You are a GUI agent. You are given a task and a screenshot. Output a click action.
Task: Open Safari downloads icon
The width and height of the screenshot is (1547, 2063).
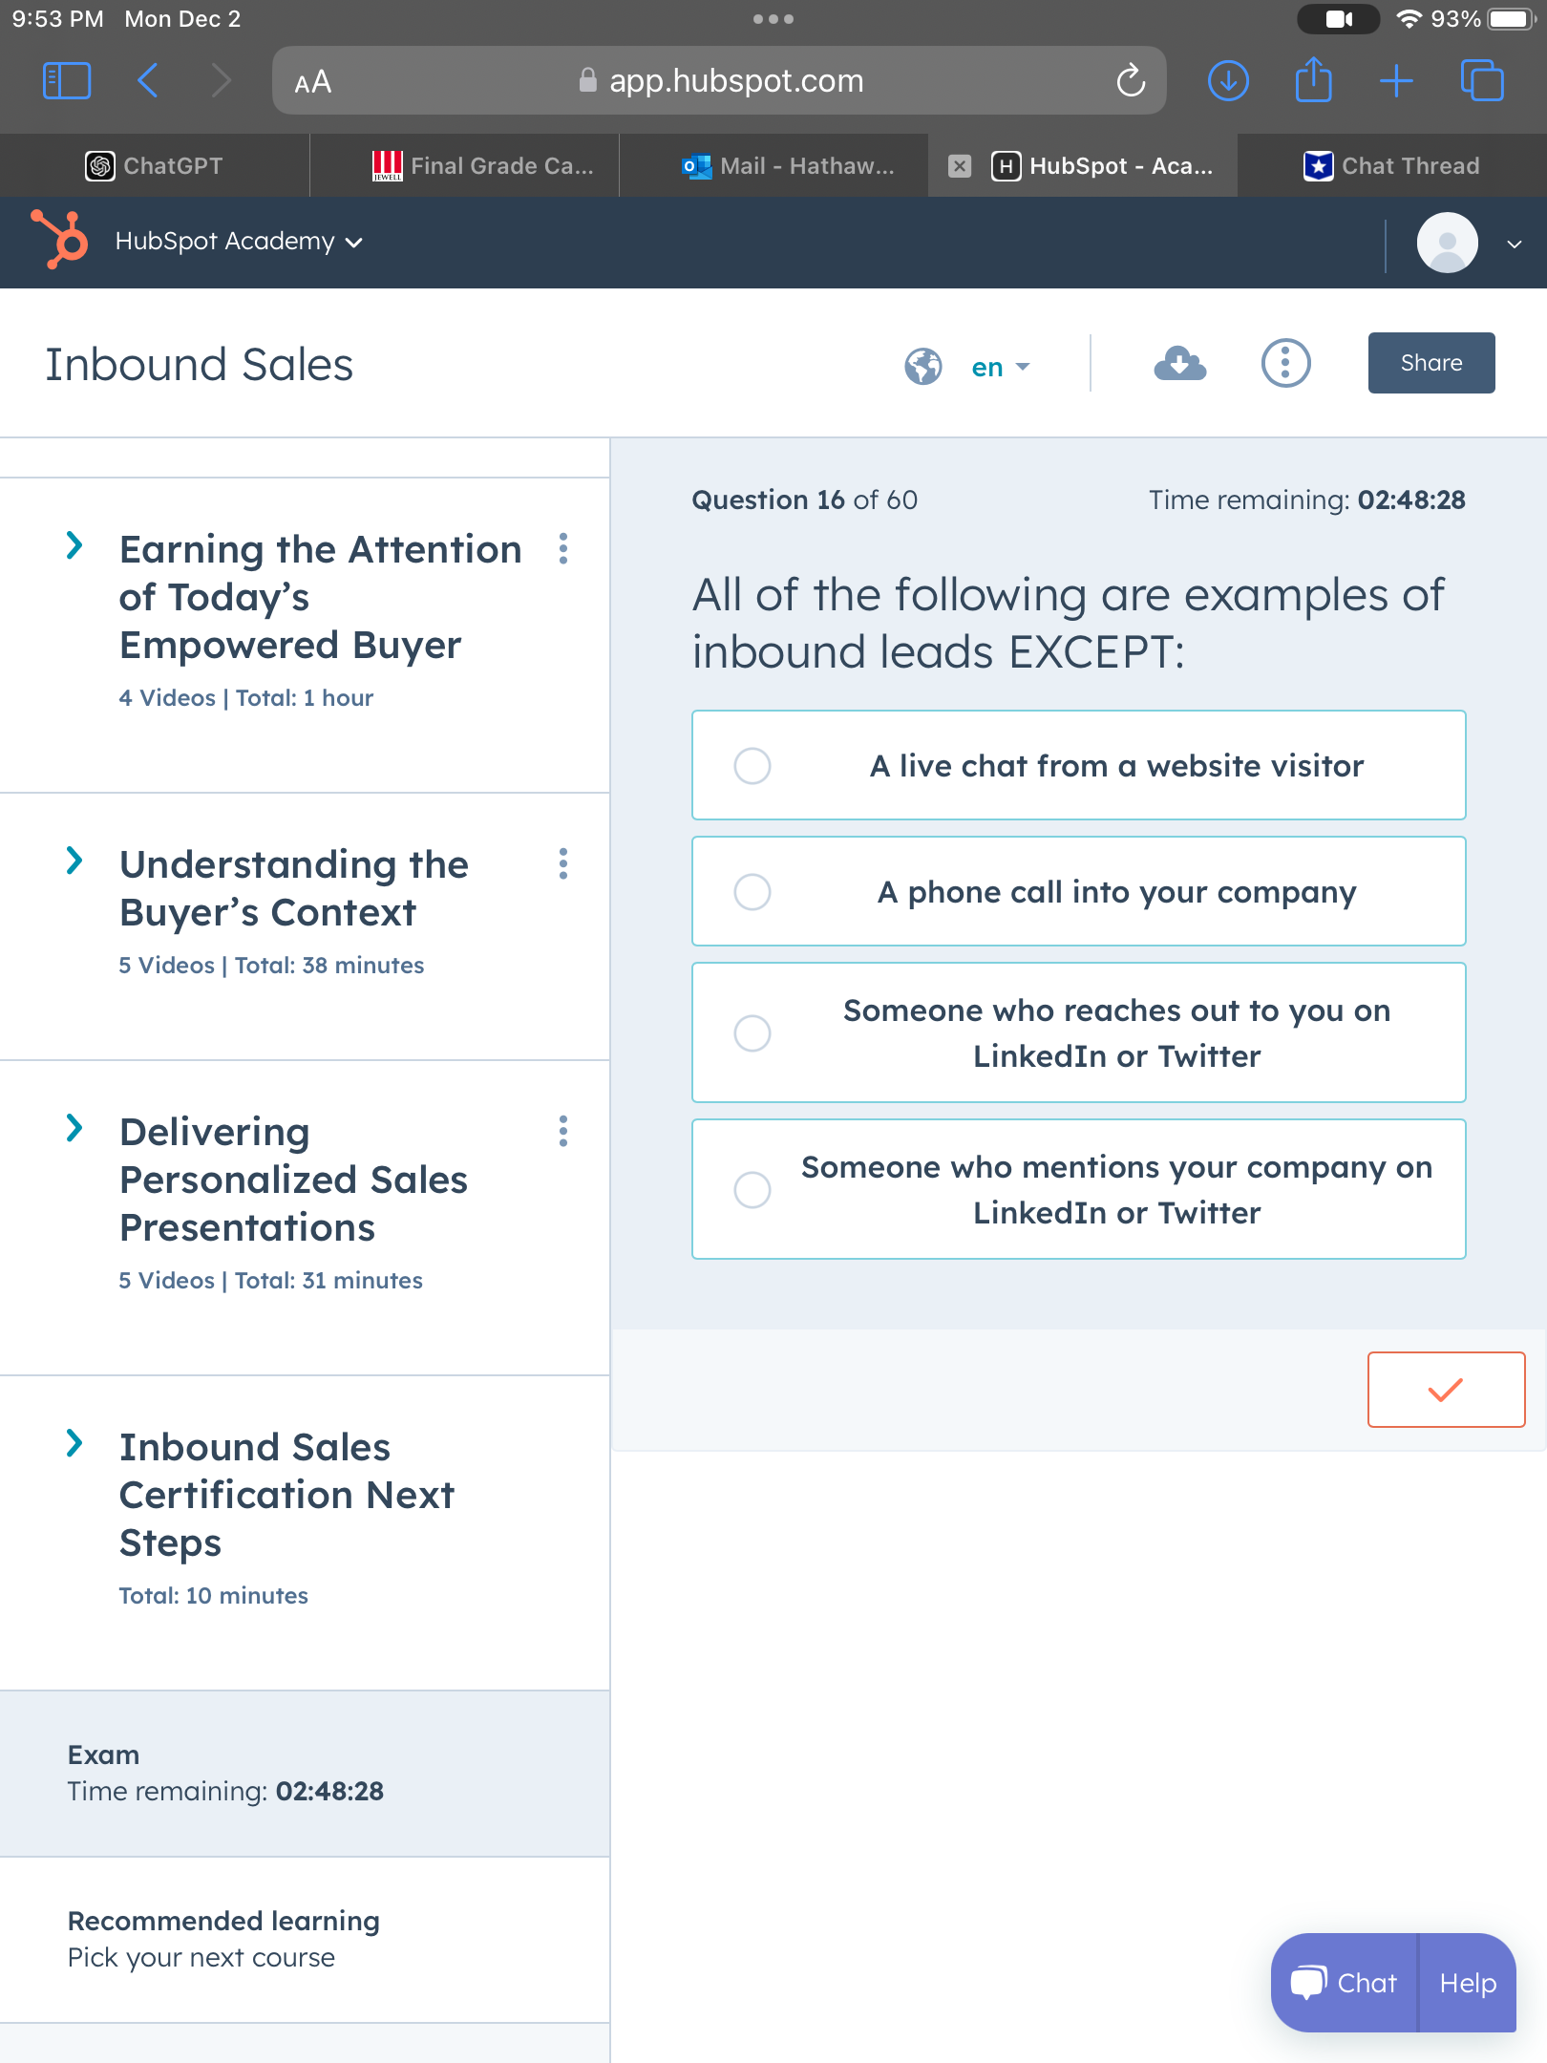click(1228, 81)
